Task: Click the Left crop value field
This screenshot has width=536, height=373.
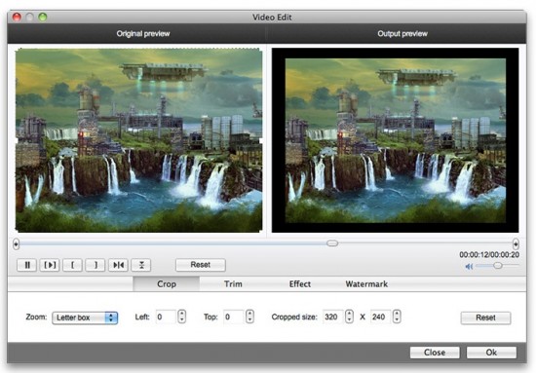Action: pyautogui.click(x=166, y=317)
